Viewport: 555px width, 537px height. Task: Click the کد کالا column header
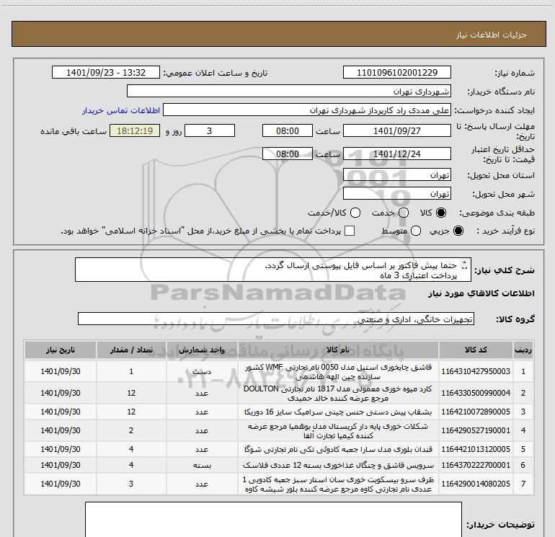(x=476, y=350)
